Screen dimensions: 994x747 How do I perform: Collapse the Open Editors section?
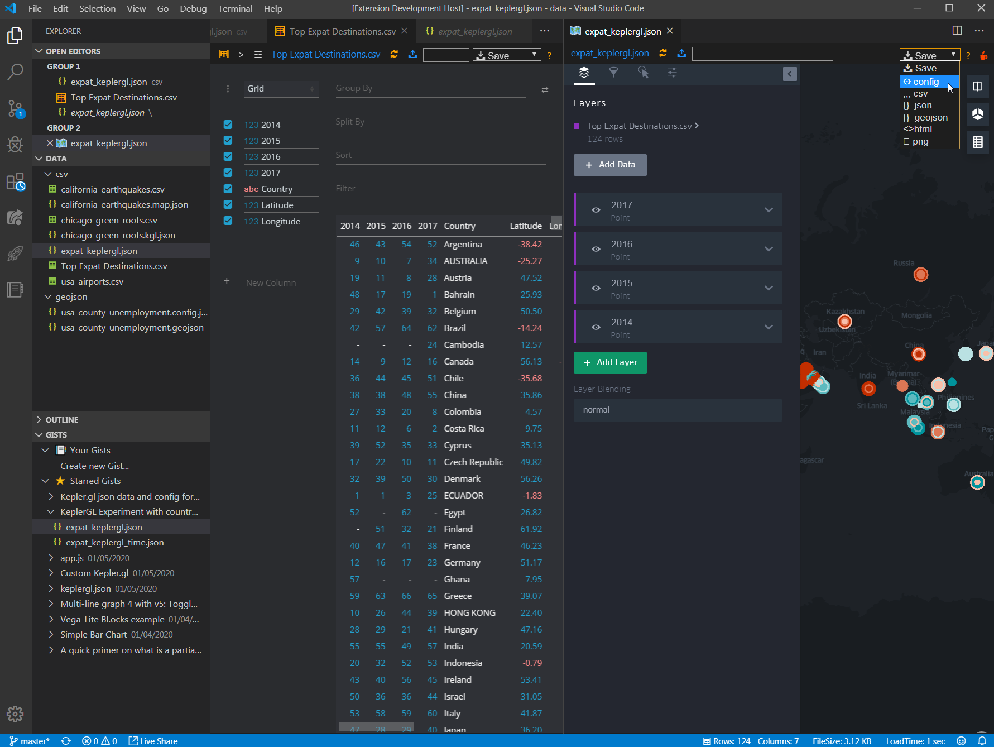click(121, 51)
